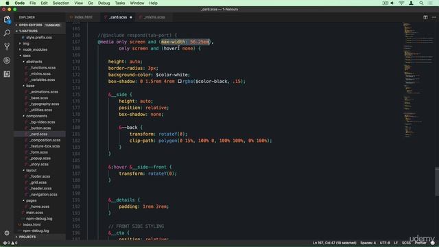Switch to the _mixins.scss tab

point(154,17)
